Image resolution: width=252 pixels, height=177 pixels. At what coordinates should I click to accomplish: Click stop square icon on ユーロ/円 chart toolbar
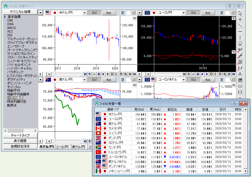(202, 74)
